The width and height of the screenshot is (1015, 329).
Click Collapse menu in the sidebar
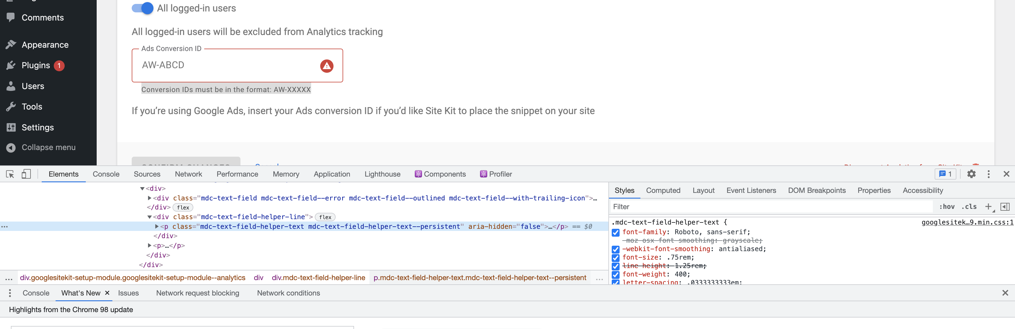coord(48,147)
